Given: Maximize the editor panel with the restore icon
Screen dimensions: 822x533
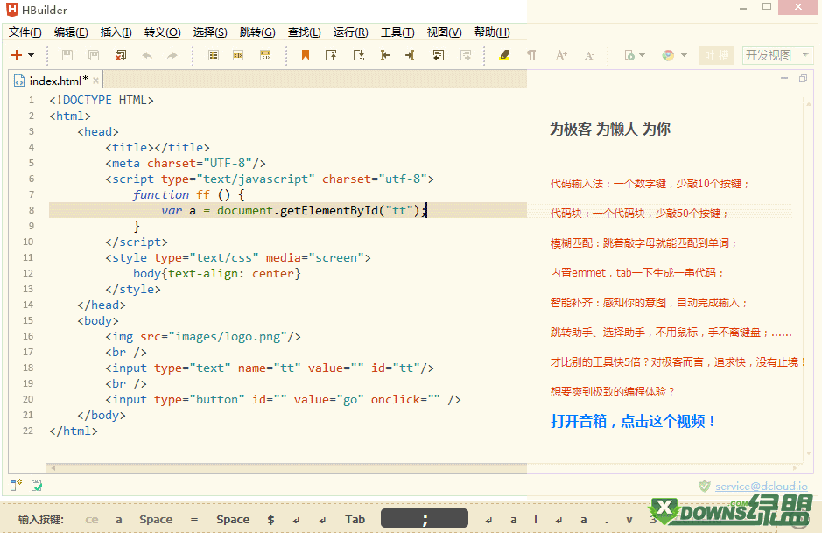Looking at the screenshot, I should point(803,78).
